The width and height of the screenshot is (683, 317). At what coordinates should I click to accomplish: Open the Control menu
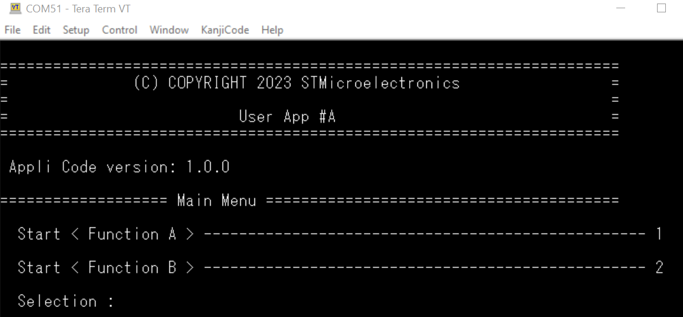[x=119, y=30]
